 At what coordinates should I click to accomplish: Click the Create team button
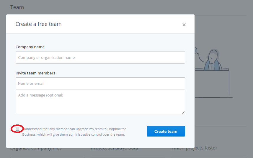click(166, 131)
